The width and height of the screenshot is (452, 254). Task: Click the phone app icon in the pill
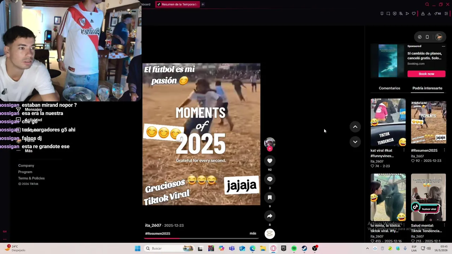coord(427,37)
